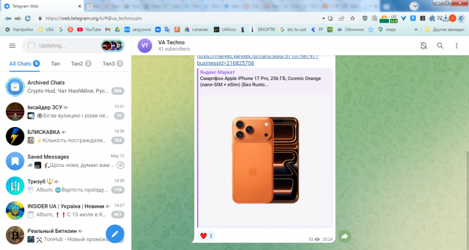Open the stories avatars in the search bar
This screenshot has width=469, height=250.
(112, 45)
